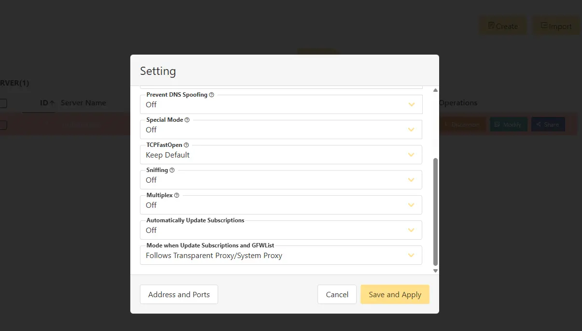Toggle the select-all checkbox in table header
Viewport: 582px width, 331px height.
click(2, 103)
